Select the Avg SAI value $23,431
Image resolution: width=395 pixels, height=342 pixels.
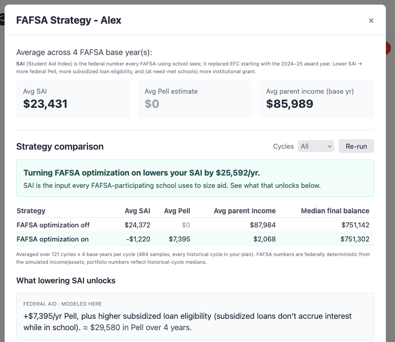(45, 104)
